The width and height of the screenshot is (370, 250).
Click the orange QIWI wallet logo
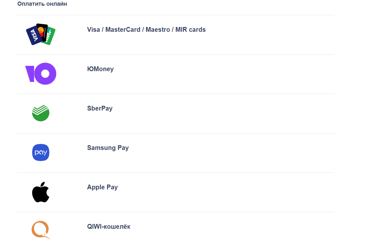pyautogui.click(x=41, y=230)
